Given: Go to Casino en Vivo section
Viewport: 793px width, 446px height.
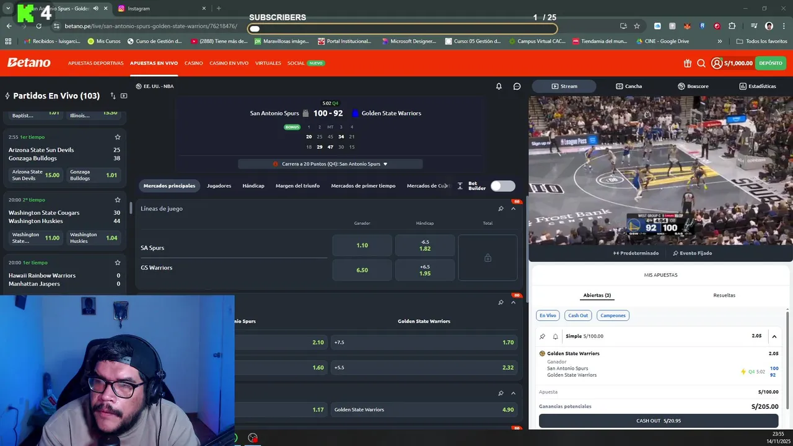Looking at the screenshot, I should (229, 63).
